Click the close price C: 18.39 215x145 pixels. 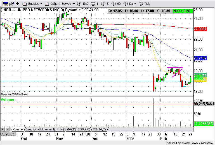(164, 11)
